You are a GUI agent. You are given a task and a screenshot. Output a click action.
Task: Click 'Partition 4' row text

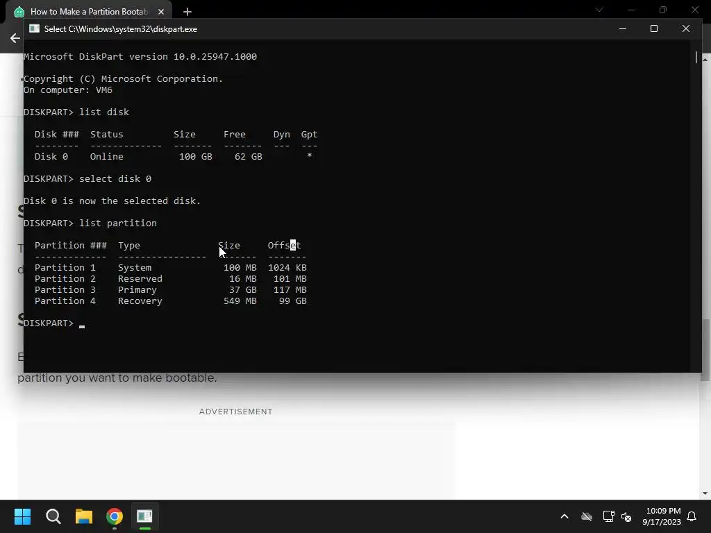click(65, 301)
